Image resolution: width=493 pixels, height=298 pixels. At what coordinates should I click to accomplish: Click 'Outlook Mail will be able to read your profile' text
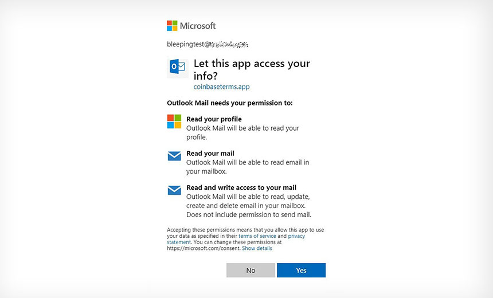coord(242,132)
